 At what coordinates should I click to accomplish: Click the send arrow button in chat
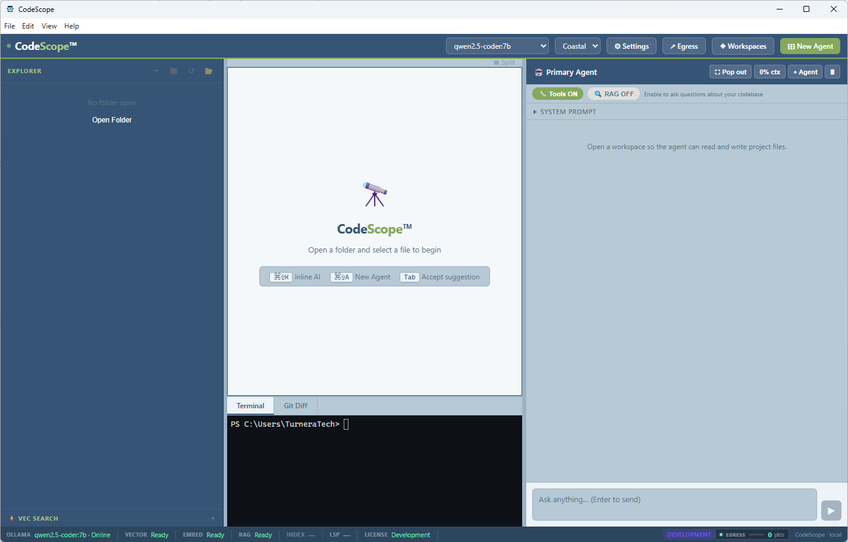(x=831, y=511)
